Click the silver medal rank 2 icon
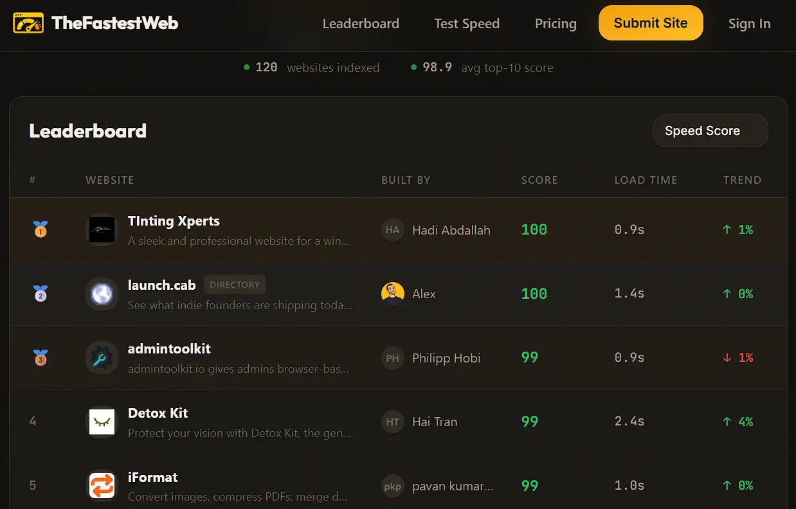This screenshot has width=796, height=509. 41,294
